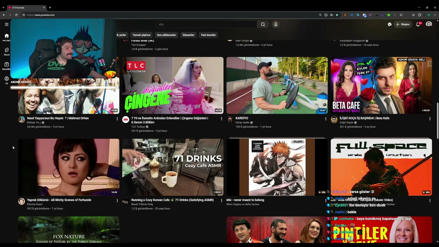Open The Escaper channel link
This screenshot has height=247, width=439.
click(x=139, y=45)
